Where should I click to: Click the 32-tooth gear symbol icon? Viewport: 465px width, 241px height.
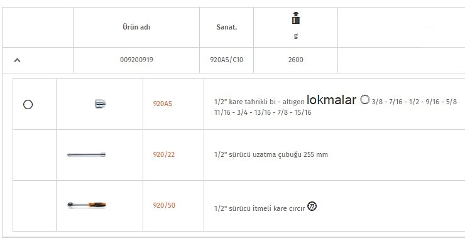pos(312,206)
